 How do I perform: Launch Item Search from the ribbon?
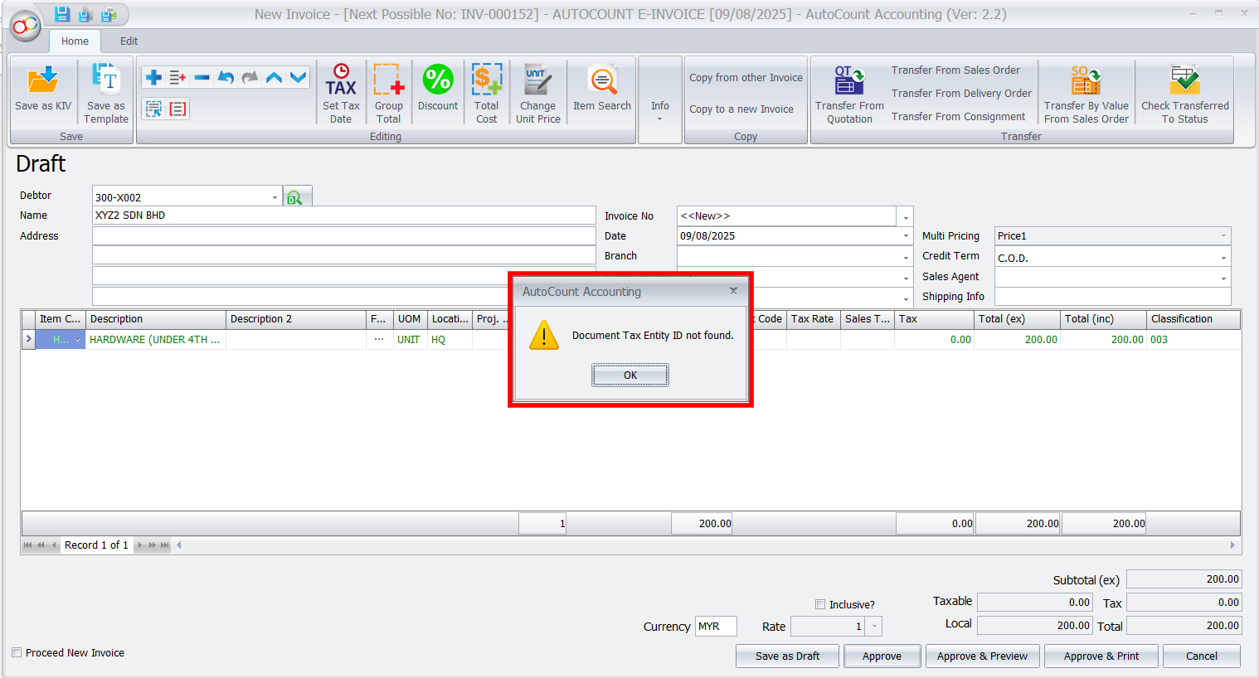602,81
